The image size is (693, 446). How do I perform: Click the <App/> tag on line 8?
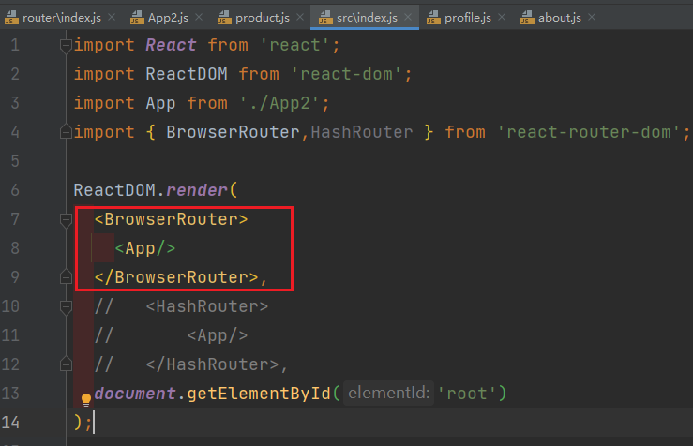[x=145, y=248]
